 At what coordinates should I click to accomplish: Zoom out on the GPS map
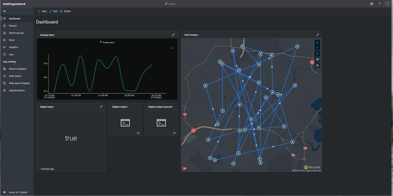click(x=317, y=48)
